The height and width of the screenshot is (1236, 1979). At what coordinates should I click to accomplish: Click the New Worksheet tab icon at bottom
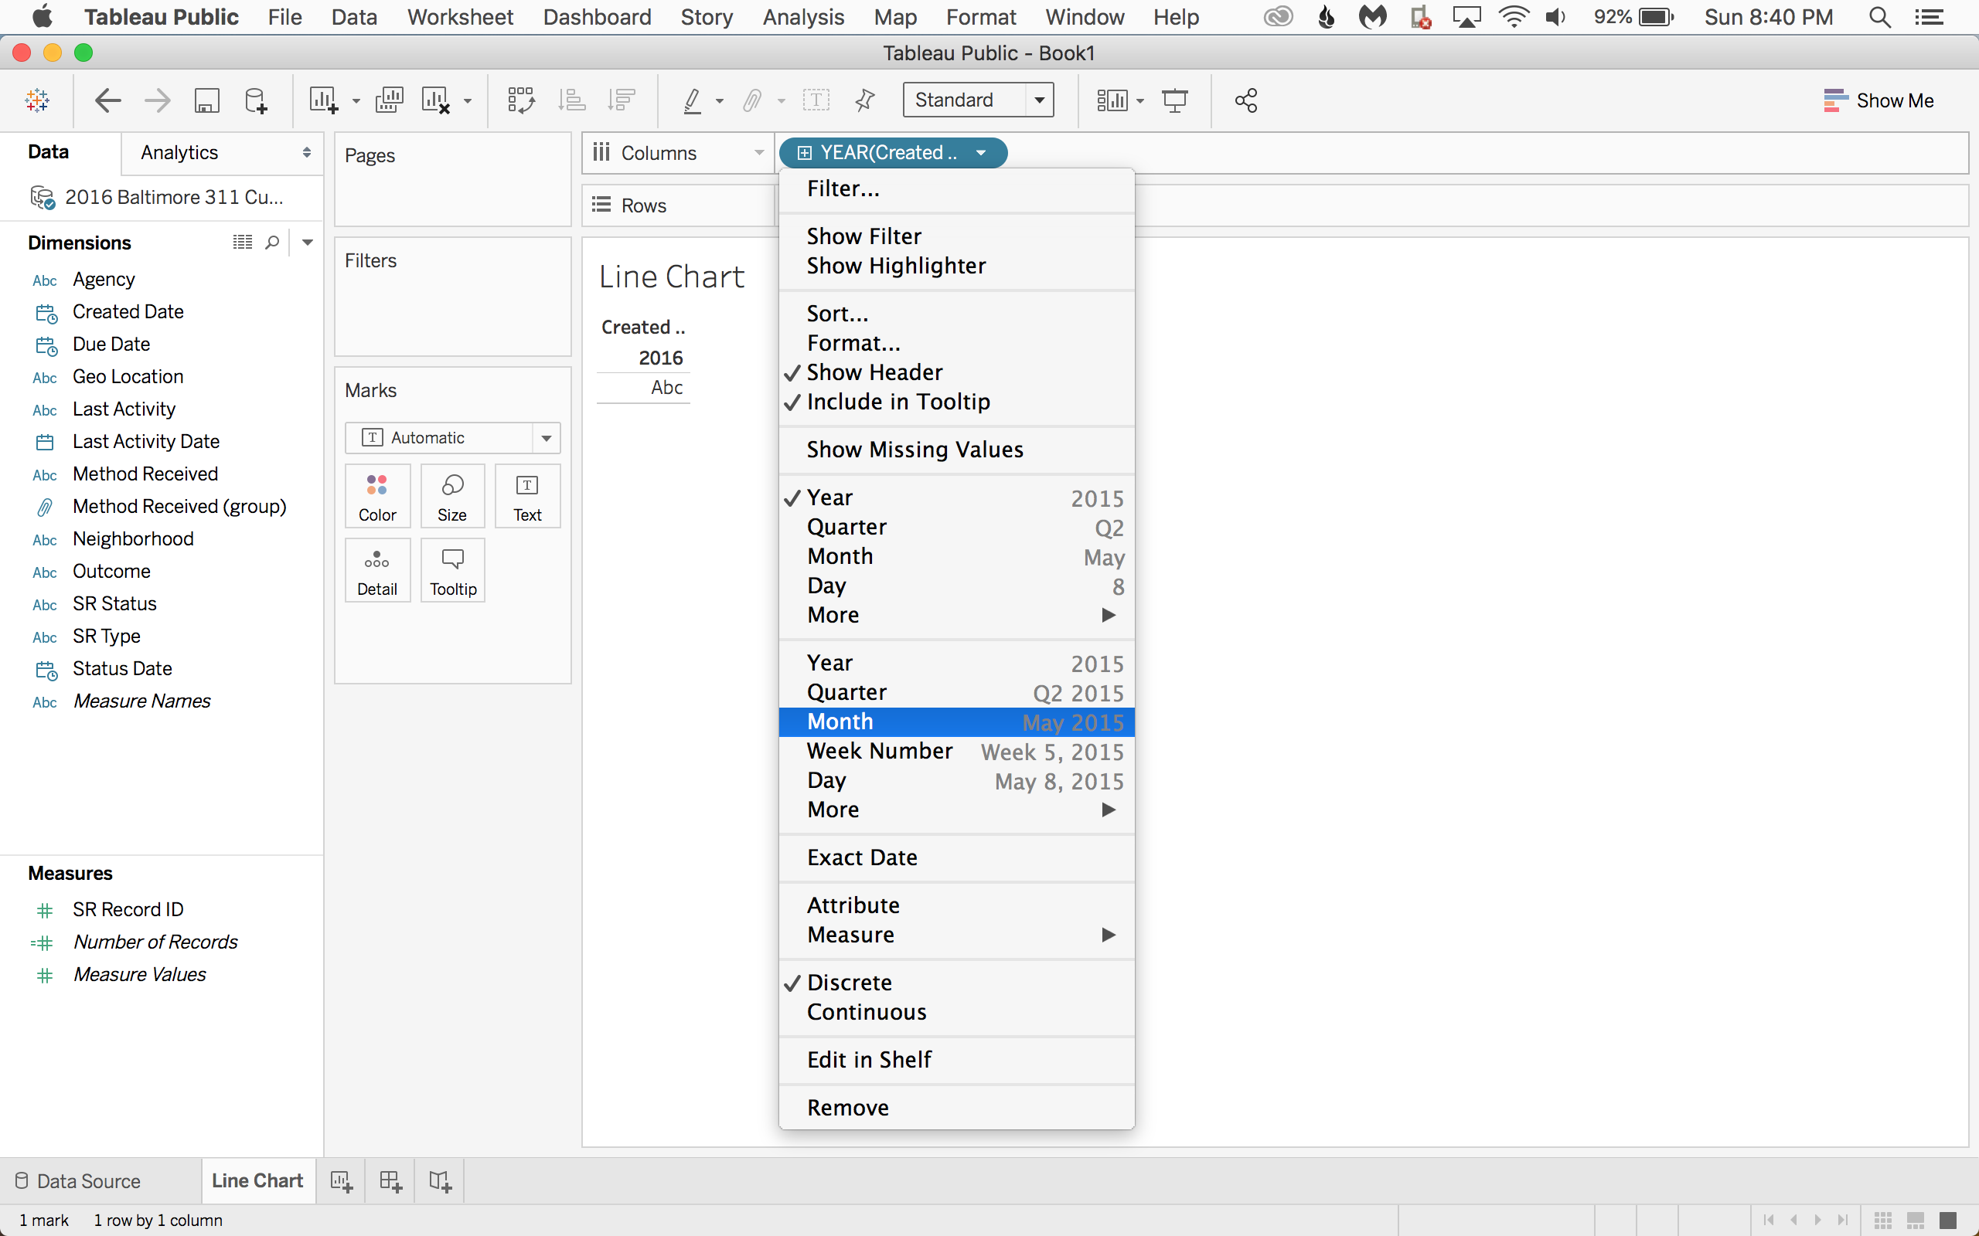pyautogui.click(x=341, y=1181)
